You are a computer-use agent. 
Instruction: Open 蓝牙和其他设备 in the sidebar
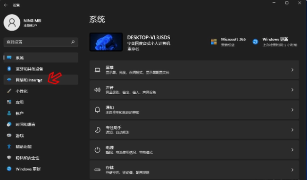[41, 69]
